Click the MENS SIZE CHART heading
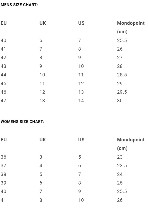148x209 pixels. click(x=19, y=5)
